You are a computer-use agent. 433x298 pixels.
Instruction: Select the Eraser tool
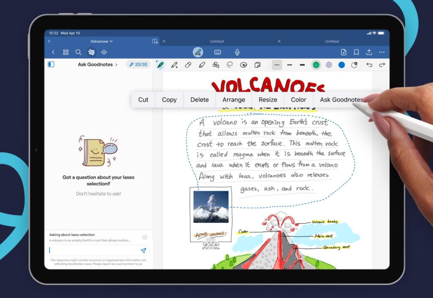[x=188, y=65]
